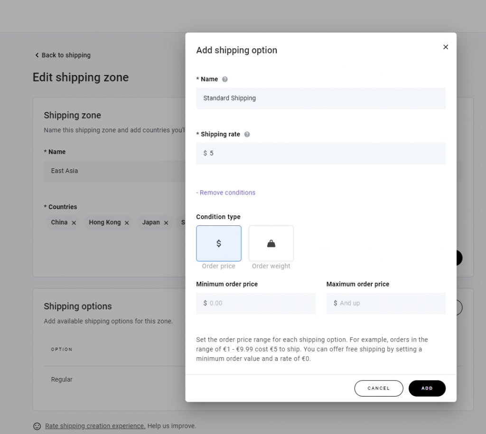486x434 pixels.
Task: Select the Order price condition type
Action: (218, 243)
